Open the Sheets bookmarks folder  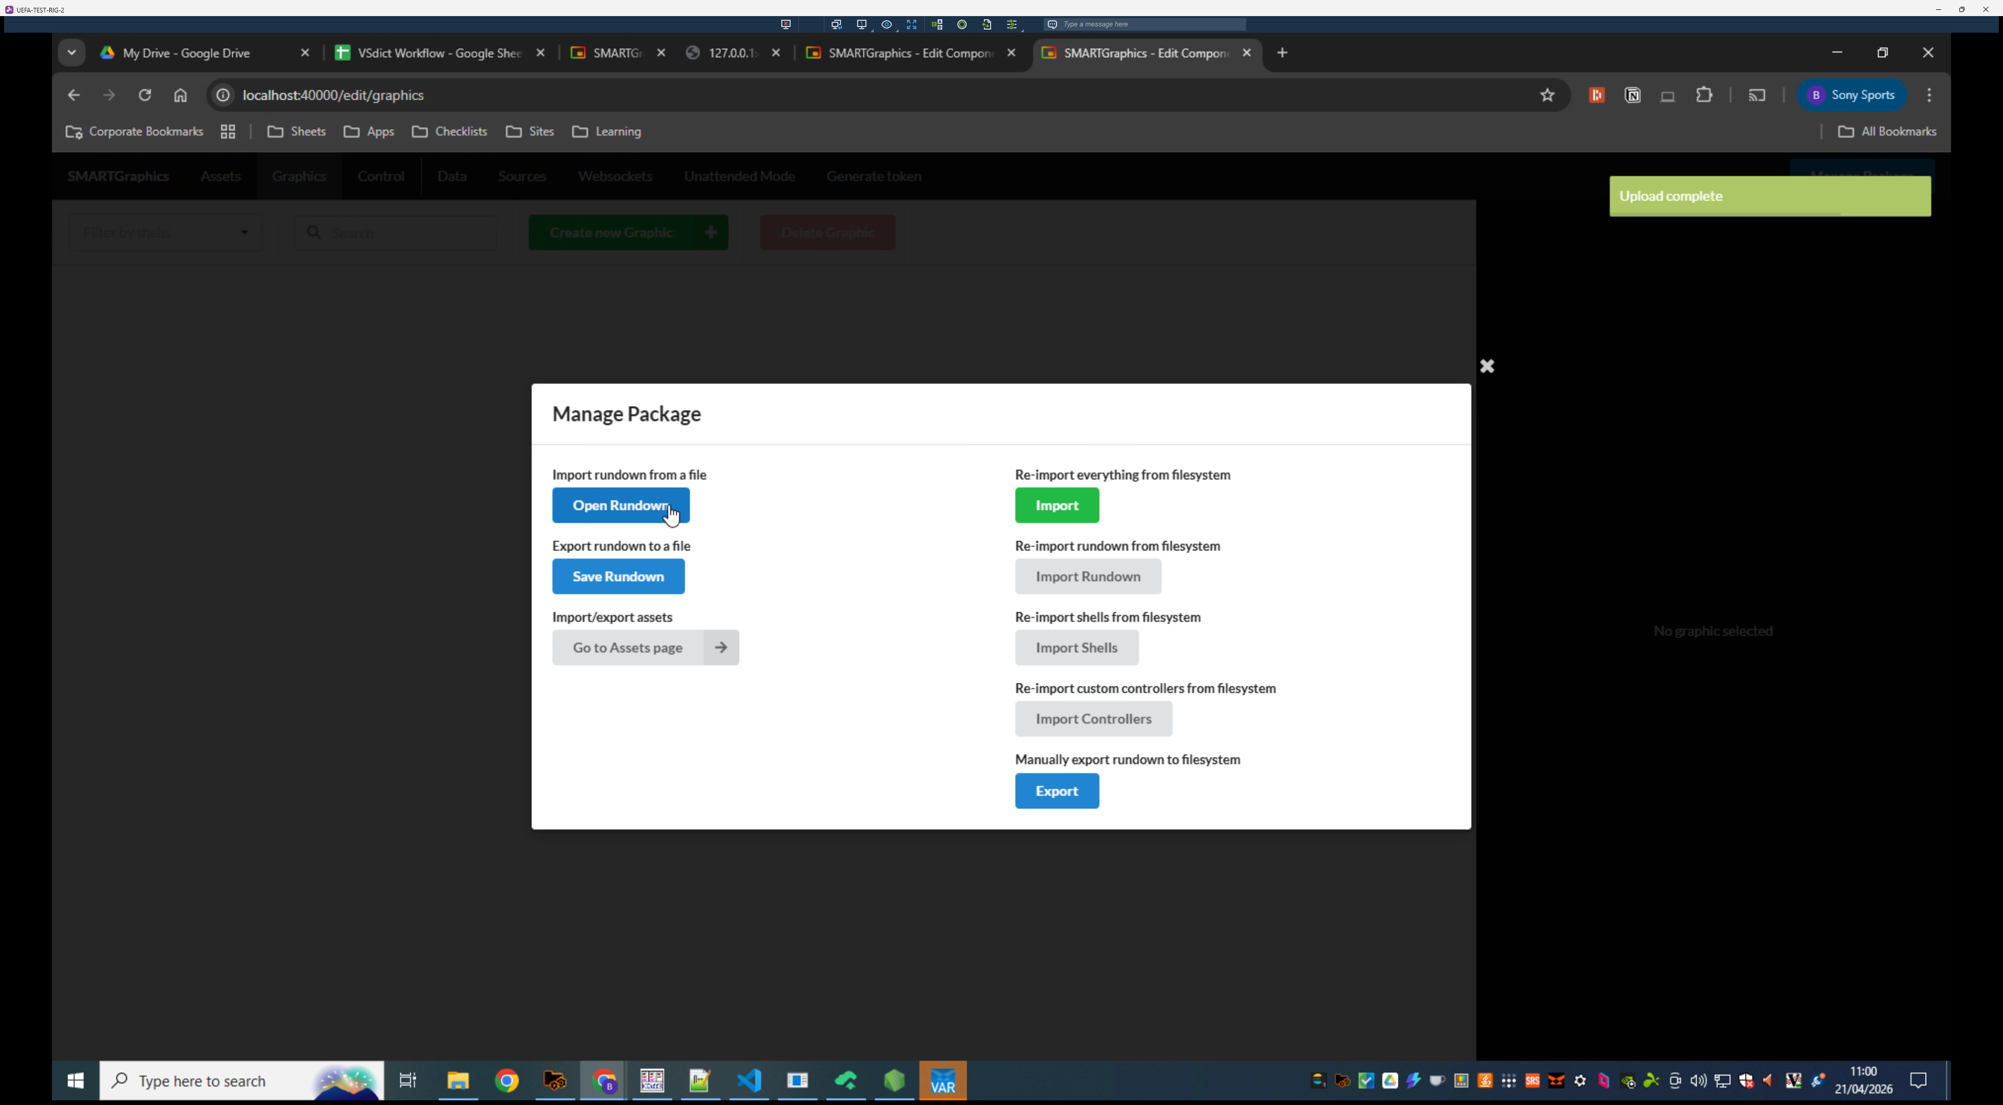coord(296,131)
